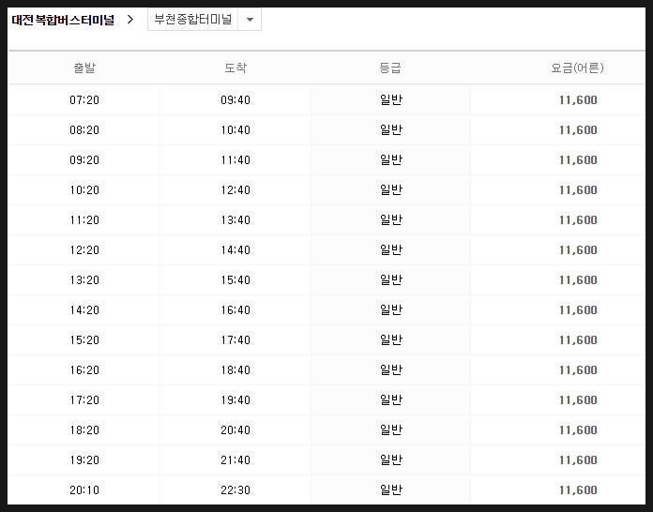Select the 부천종합터미널 destination combo box

pyautogui.click(x=205, y=20)
